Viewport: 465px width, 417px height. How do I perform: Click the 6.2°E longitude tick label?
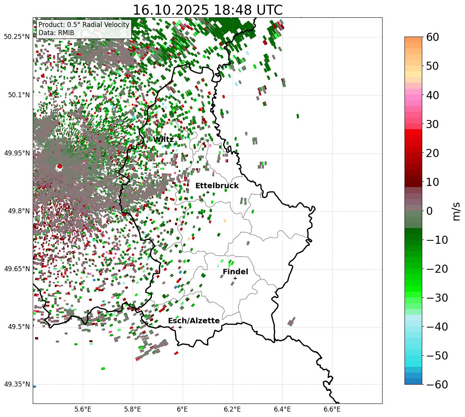(x=233, y=410)
